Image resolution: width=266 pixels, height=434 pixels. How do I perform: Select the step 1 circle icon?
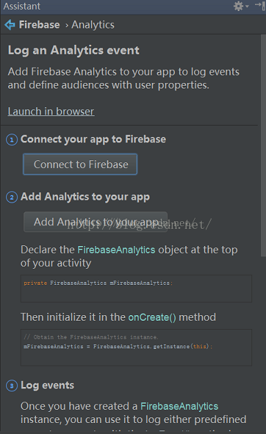tap(12, 140)
